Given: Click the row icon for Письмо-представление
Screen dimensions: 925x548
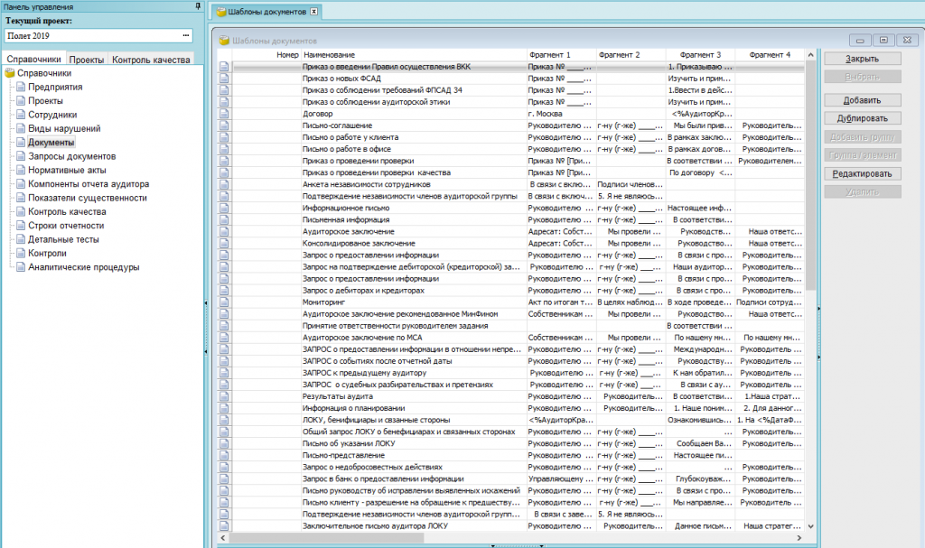Looking at the screenshot, I should pyautogui.click(x=224, y=455).
